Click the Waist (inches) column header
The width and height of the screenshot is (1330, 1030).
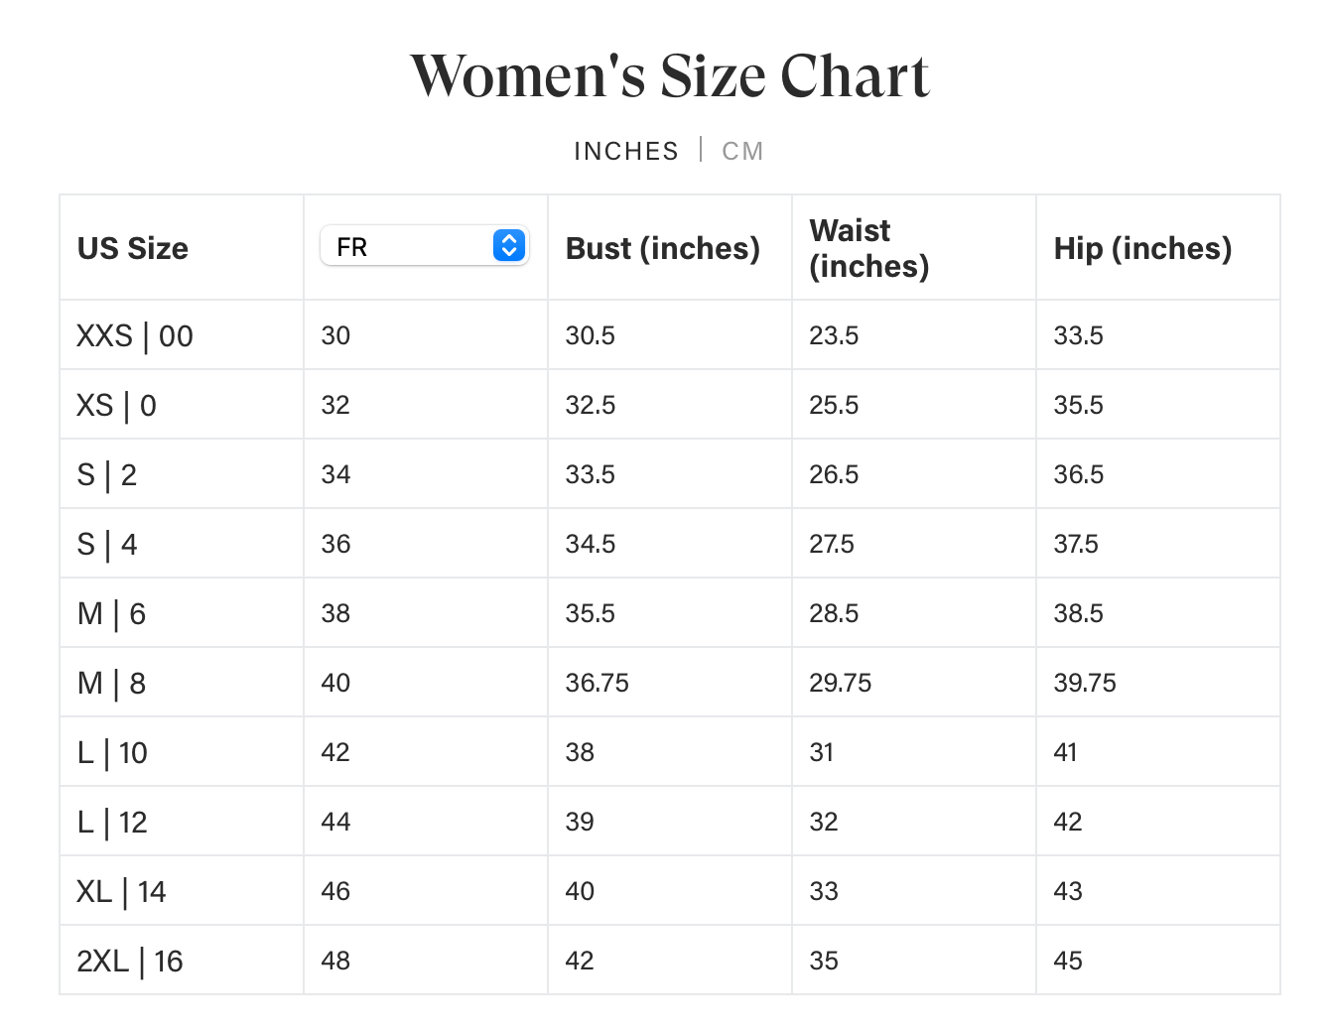click(869, 248)
